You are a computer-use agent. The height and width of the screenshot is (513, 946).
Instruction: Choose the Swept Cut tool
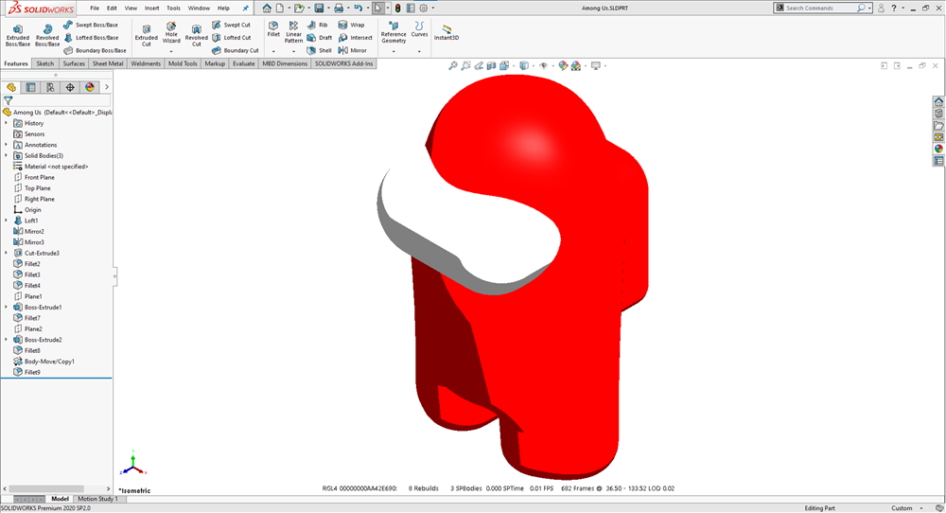coord(231,25)
